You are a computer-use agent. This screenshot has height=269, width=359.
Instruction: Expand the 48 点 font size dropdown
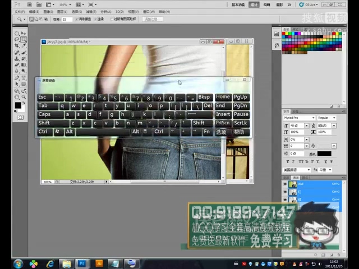[x=306, y=126]
